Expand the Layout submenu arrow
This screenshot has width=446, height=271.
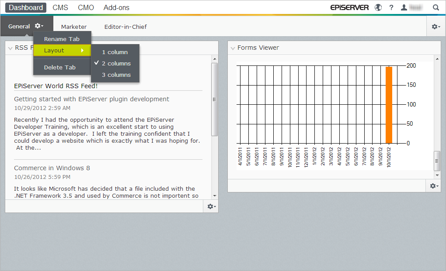[x=82, y=50]
